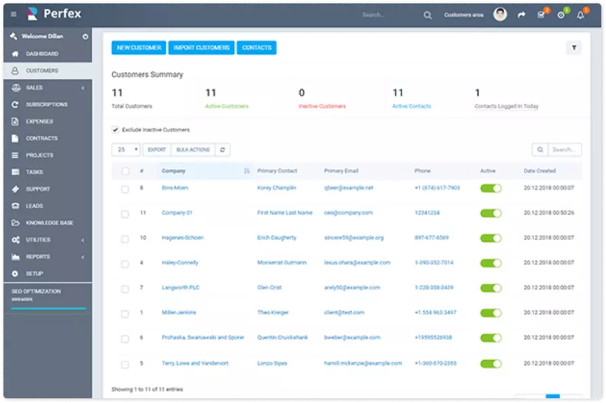Click the New Customer button

point(138,47)
